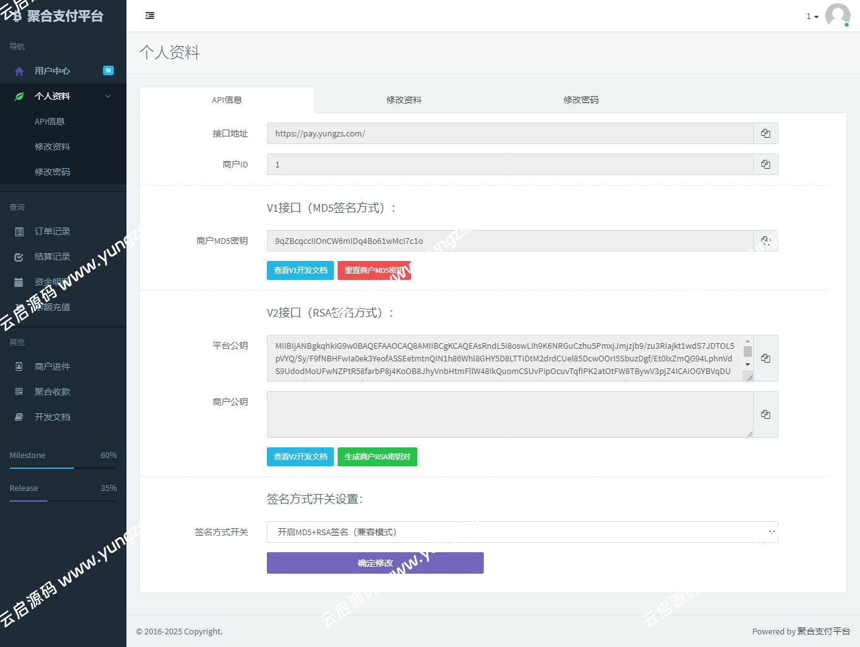Open 订单记录 in the sidebar

coord(52,231)
